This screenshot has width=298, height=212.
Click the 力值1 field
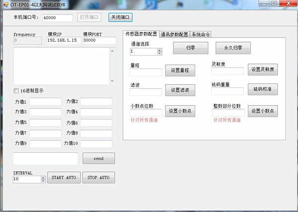coord(45,101)
